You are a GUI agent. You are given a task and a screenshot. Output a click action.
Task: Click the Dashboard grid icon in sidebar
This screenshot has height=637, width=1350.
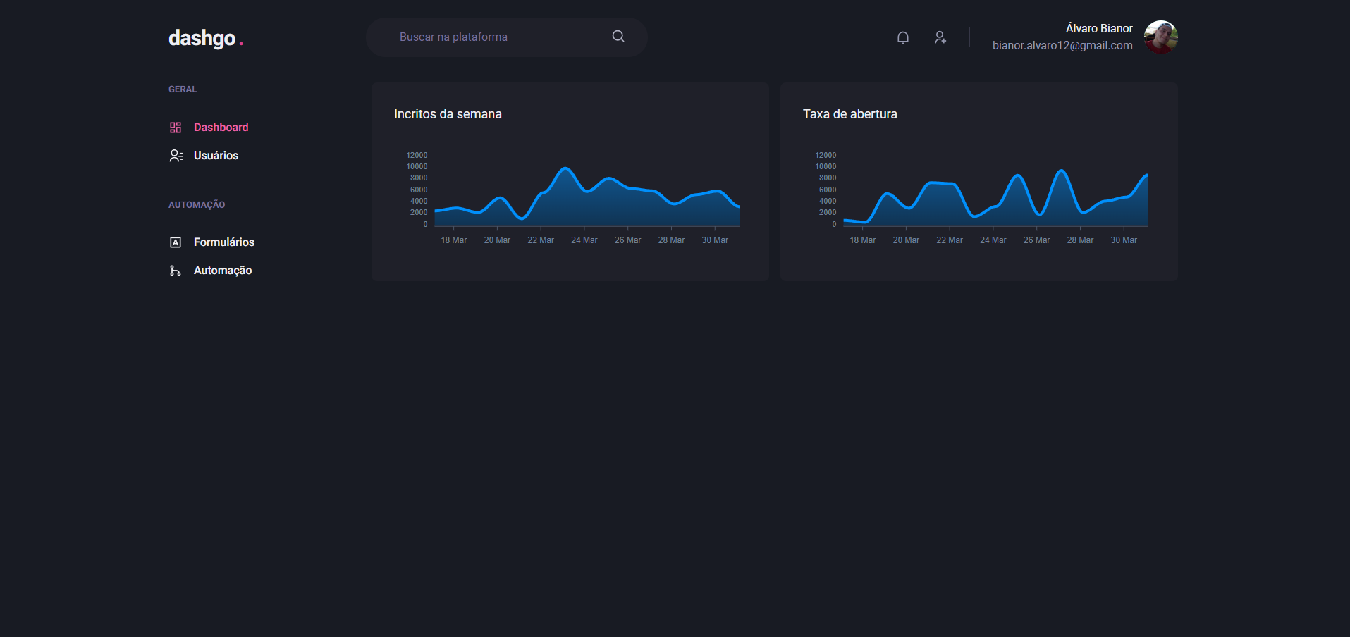pos(176,128)
